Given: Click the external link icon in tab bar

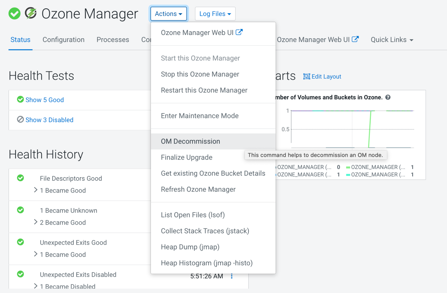Looking at the screenshot, I should tap(355, 39).
